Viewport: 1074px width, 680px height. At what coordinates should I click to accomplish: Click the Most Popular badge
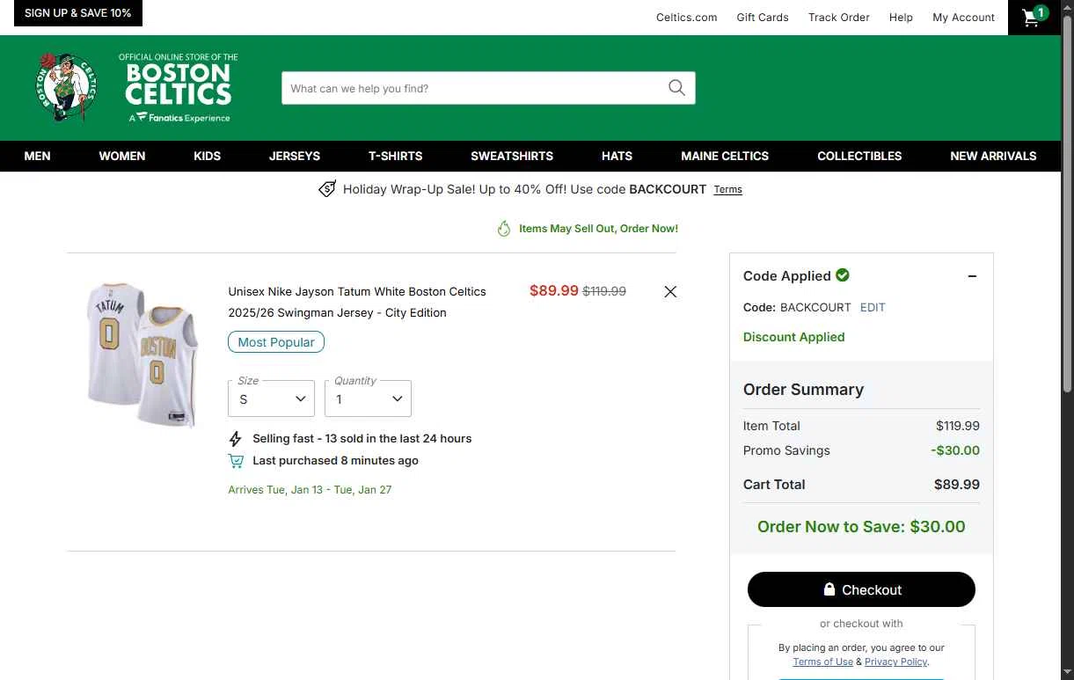tap(276, 342)
